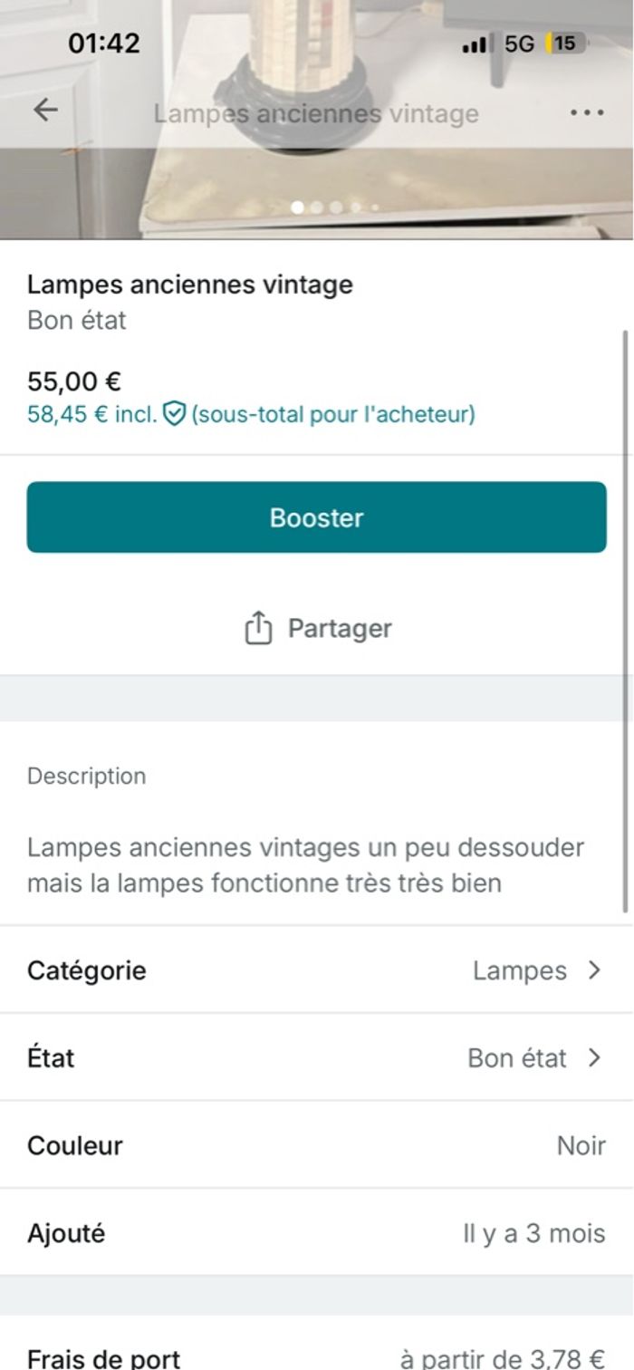
Task: Tap the Ajouté Il y a 3 mois row
Action: point(317,1233)
